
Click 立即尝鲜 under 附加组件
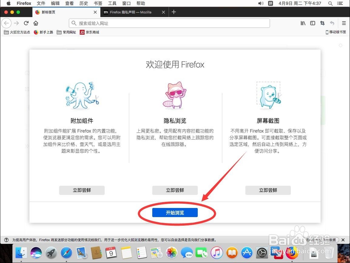click(x=82, y=190)
